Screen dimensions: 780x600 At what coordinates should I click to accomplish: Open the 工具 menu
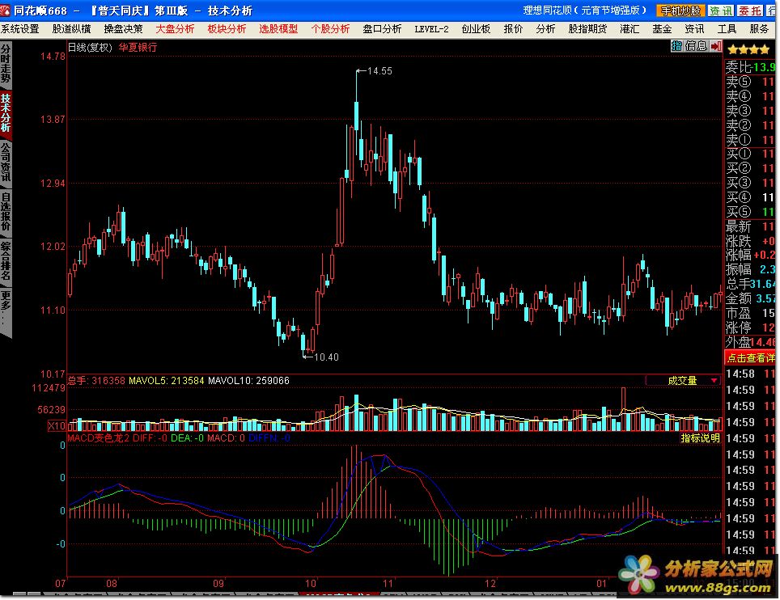click(x=727, y=29)
